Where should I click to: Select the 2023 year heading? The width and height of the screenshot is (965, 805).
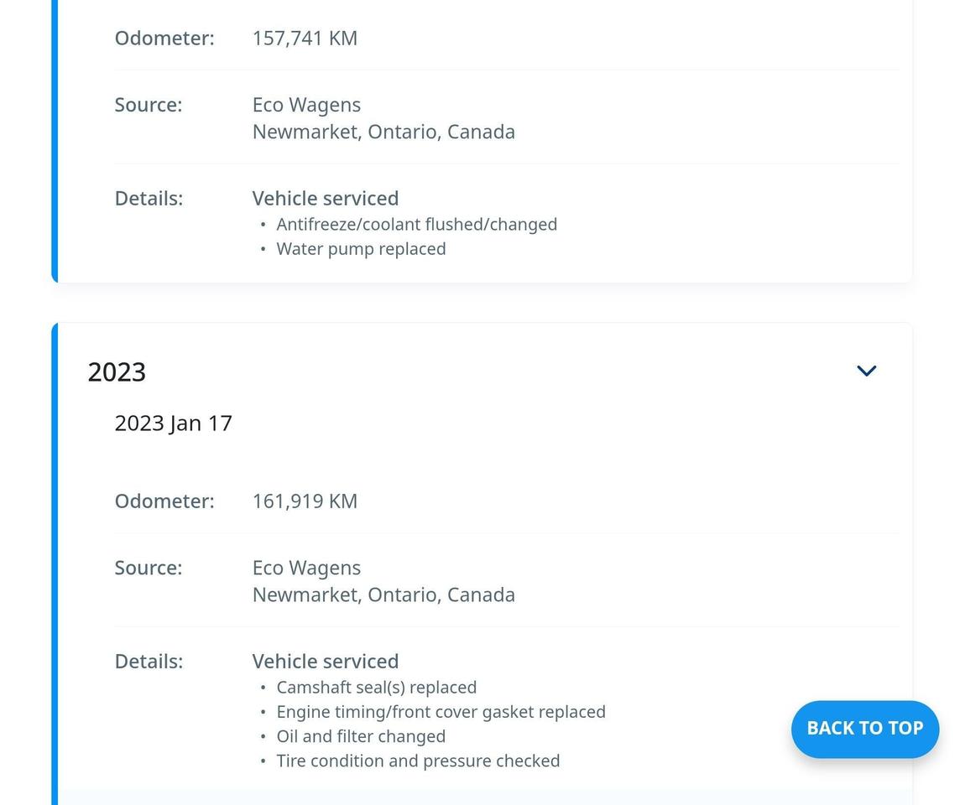click(117, 371)
